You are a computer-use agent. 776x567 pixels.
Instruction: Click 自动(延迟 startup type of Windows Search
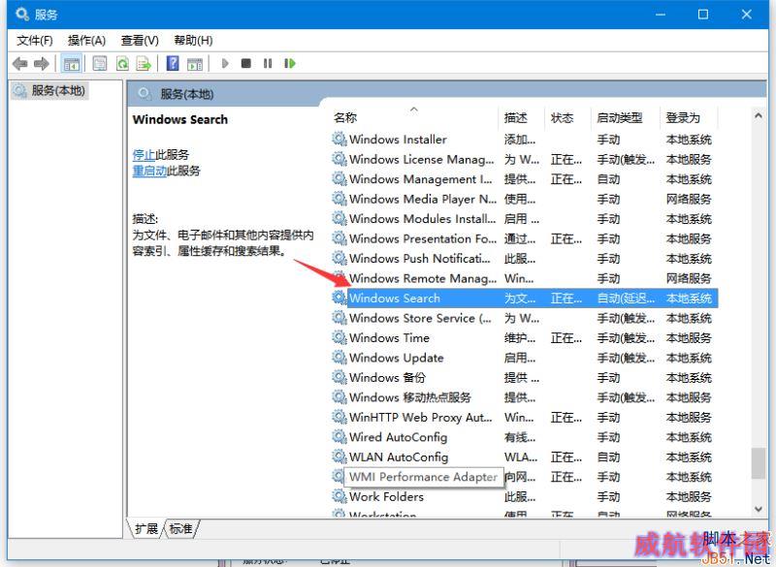626,298
